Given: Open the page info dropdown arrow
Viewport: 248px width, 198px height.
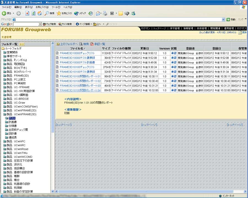Looking at the screenshot, I should (91, 24).
